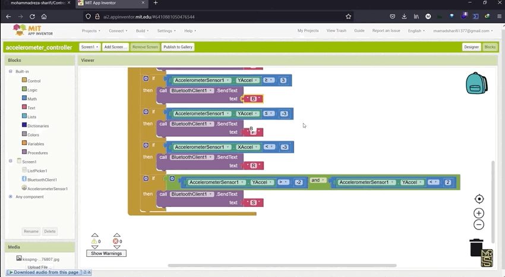Click the Show Warnings button
Image resolution: width=505 pixels, height=277 pixels.
106,253
